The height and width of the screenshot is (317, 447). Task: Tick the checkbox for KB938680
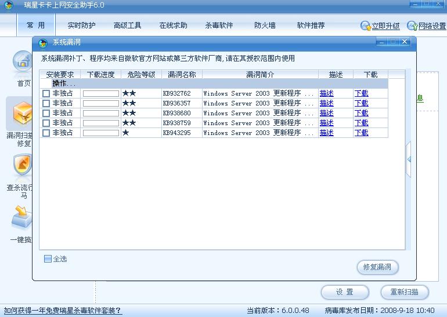pyautogui.click(x=46, y=113)
